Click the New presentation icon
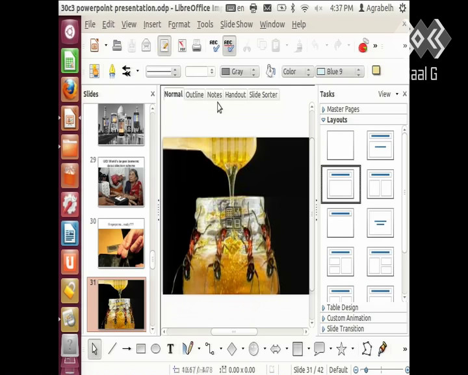The height and width of the screenshot is (375, 468). [95, 46]
